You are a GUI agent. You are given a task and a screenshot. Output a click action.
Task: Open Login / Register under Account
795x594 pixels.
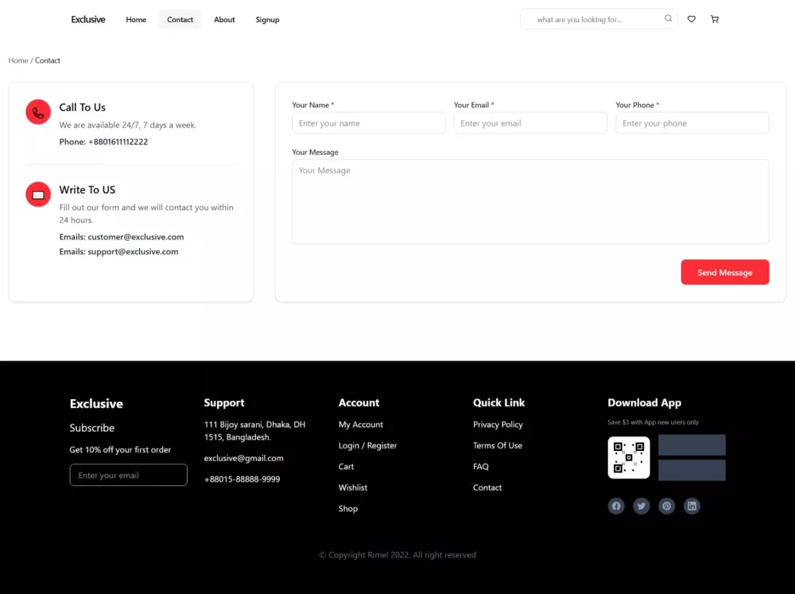(x=367, y=445)
